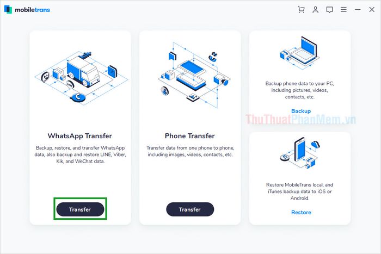Click the Backup phone data description
Screen dimensions: 381x254
[x=299, y=90]
